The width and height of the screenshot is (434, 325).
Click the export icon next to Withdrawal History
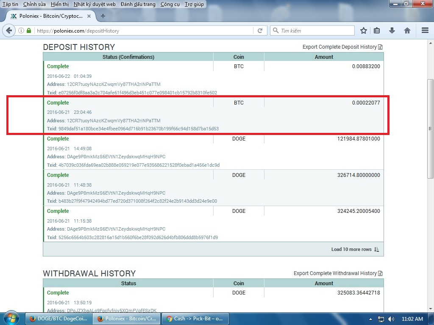(x=381, y=273)
